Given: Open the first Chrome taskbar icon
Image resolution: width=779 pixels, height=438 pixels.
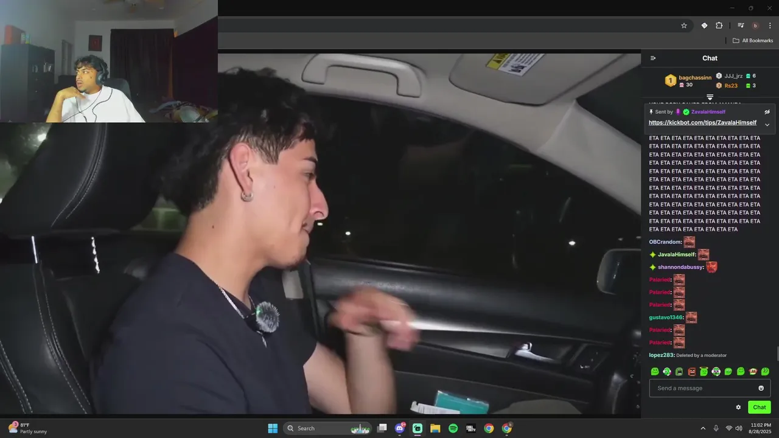Looking at the screenshot, I should click(x=489, y=428).
